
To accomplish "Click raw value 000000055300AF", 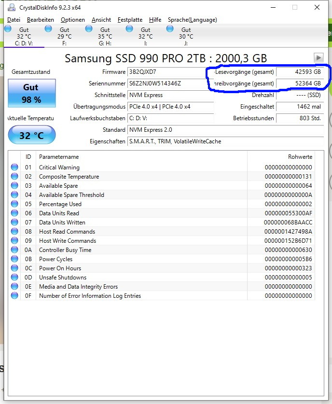I will point(288,213).
